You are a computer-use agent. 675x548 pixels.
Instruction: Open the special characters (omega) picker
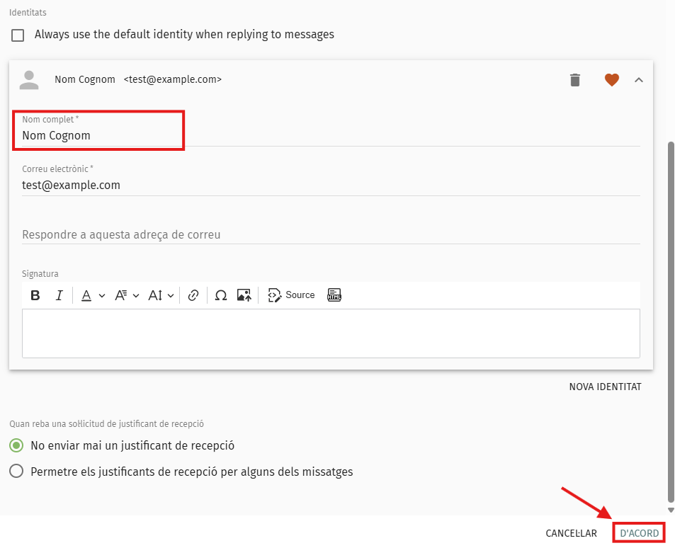point(220,295)
